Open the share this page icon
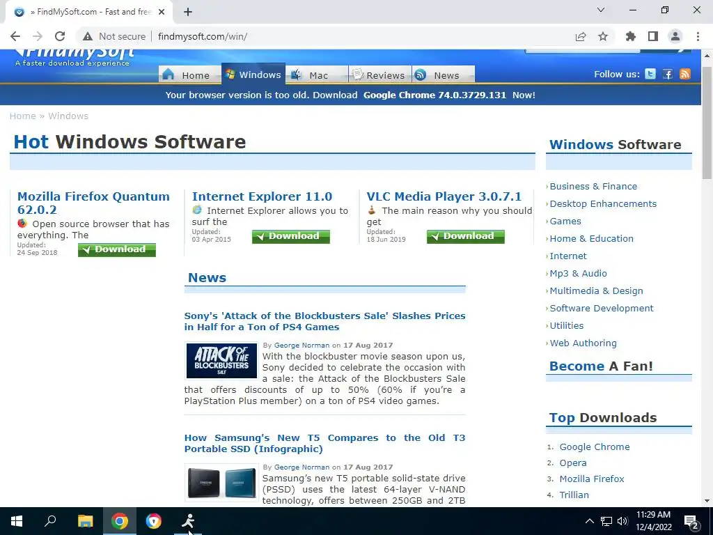Image resolution: width=713 pixels, height=535 pixels. tap(581, 36)
